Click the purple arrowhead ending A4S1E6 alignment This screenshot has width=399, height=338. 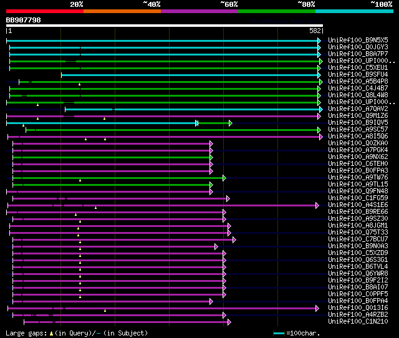317,205
